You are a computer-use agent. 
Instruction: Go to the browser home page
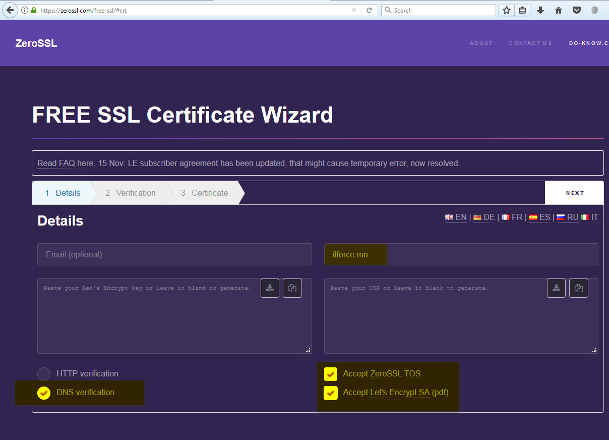(x=559, y=10)
